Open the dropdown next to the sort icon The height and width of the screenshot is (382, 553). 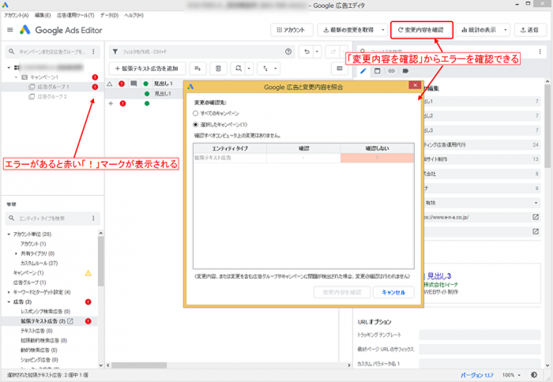click(x=276, y=69)
